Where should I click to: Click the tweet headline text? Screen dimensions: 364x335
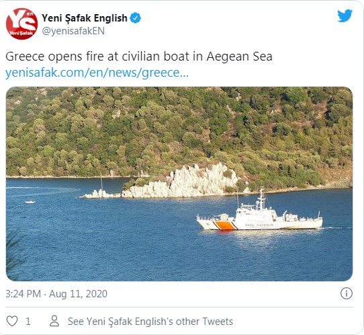[x=139, y=57]
